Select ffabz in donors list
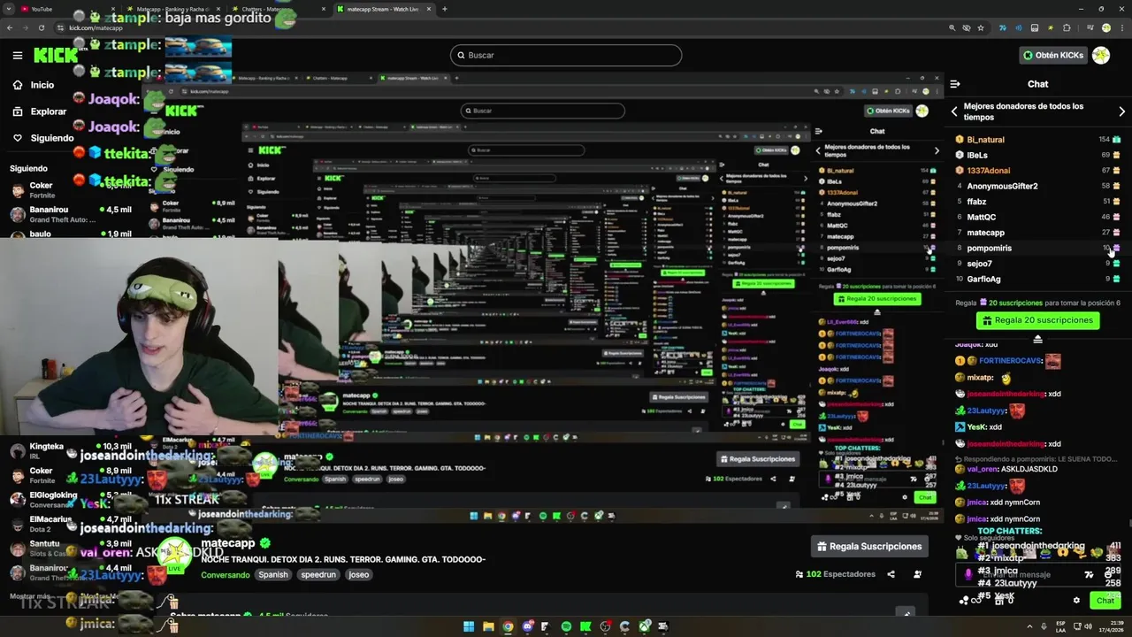The width and height of the screenshot is (1132, 637). tap(1038, 202)
